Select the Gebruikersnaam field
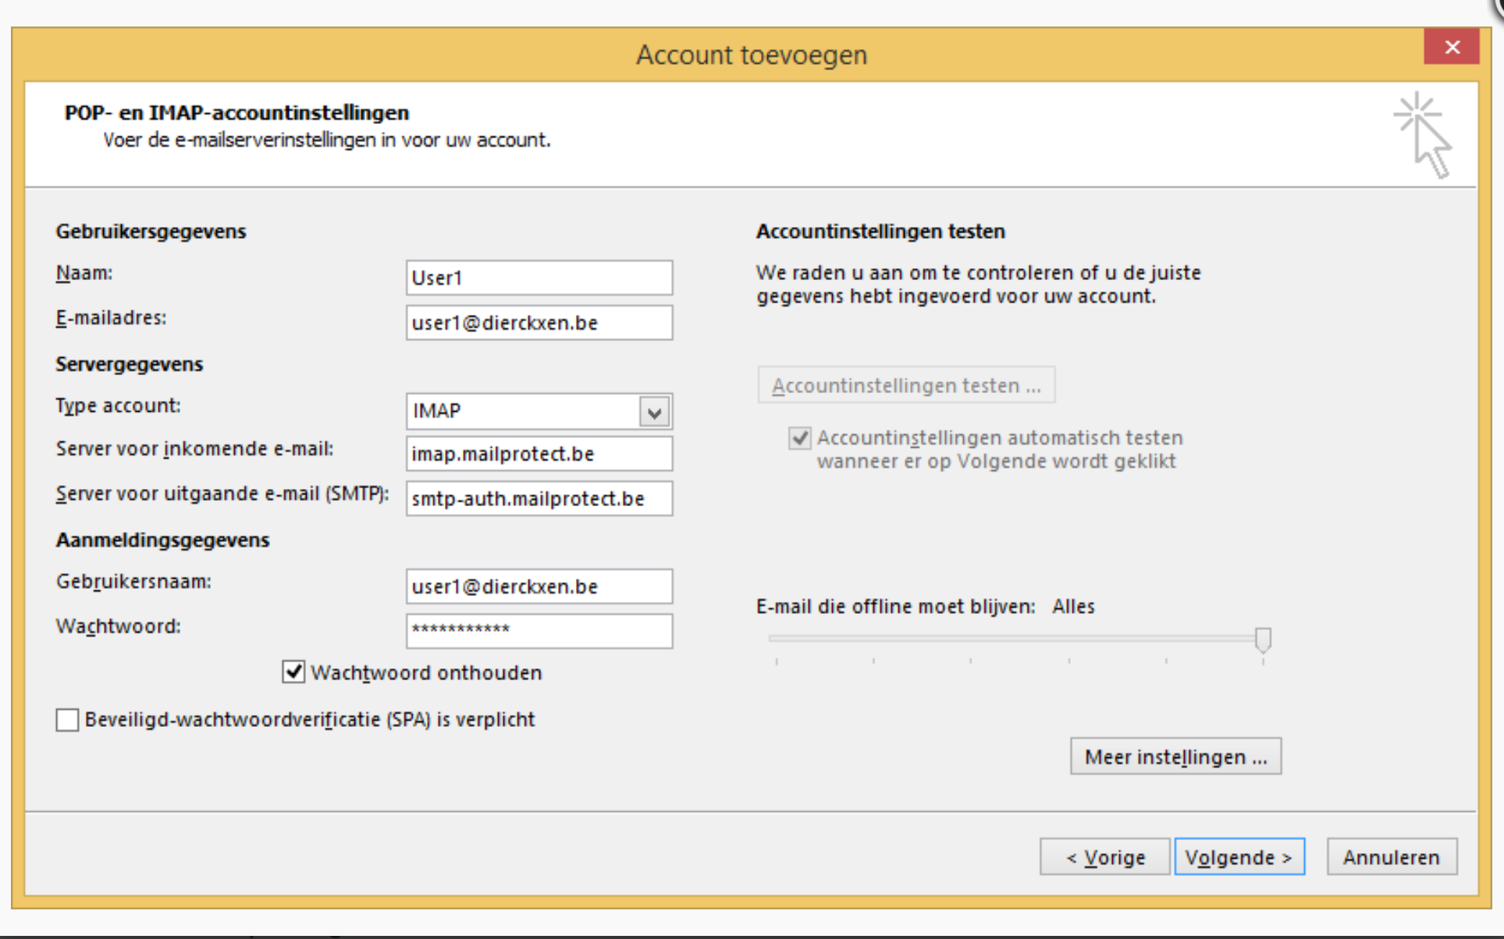This screenshot has height=939, width=1504. click(539, 586)
